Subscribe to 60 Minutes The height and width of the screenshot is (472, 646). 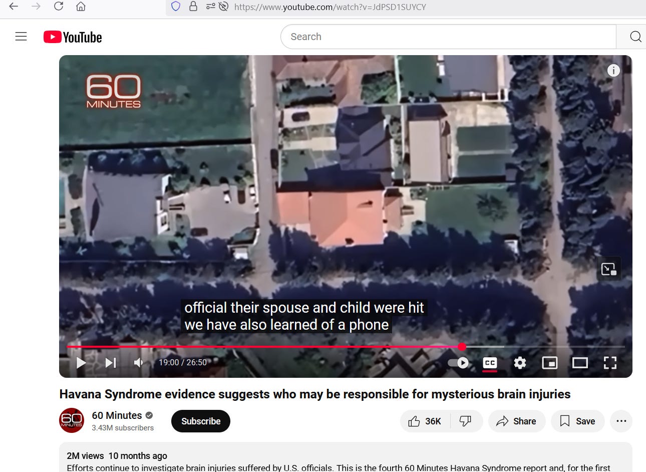click(x=201, y=421)
